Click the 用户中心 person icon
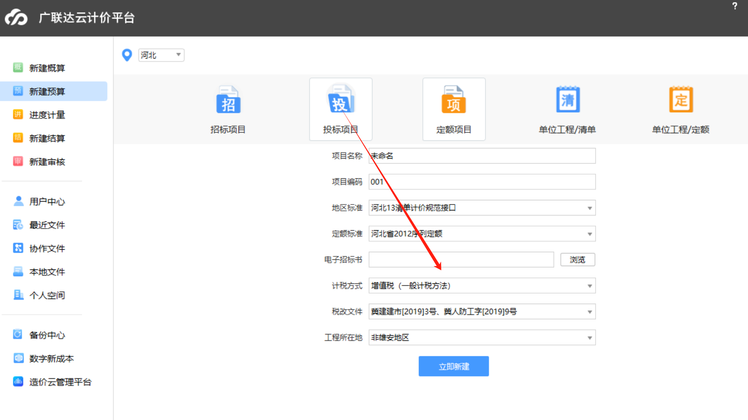Viewport: 748px width, 420px height. coord(18,201)
